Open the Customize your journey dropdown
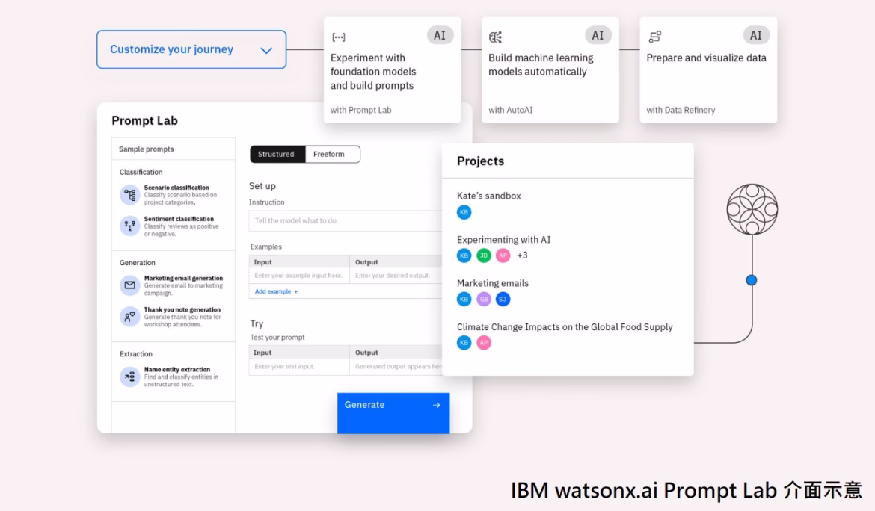The height and width of the screenshot is (511, 875). pos(191,49)
